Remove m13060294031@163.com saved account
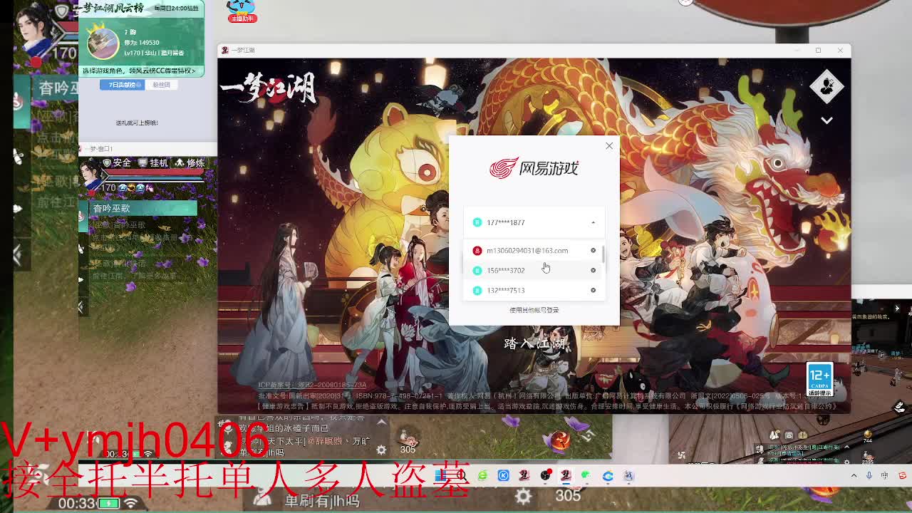 tap(593, 250)
